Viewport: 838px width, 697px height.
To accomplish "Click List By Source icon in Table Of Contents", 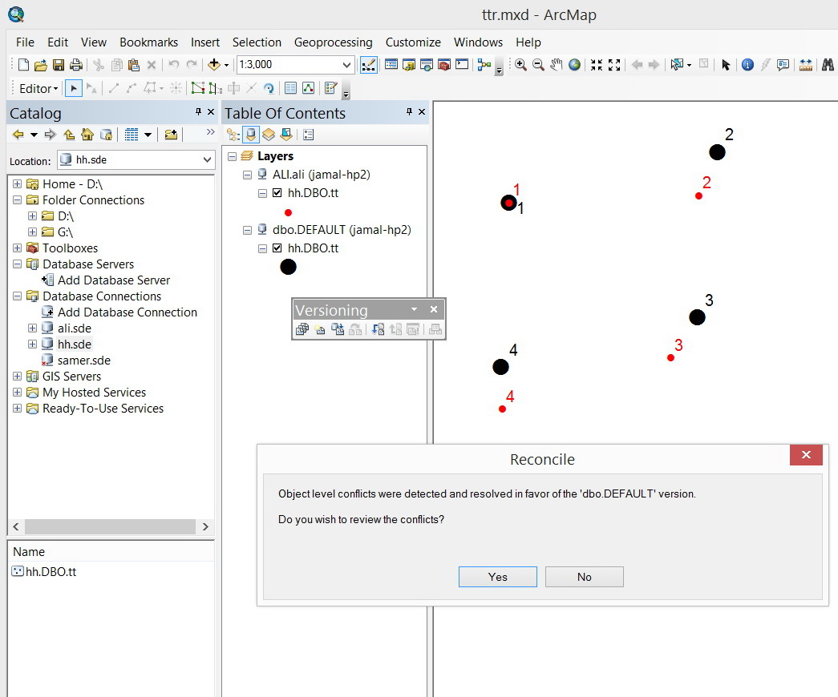I will 251,135.
